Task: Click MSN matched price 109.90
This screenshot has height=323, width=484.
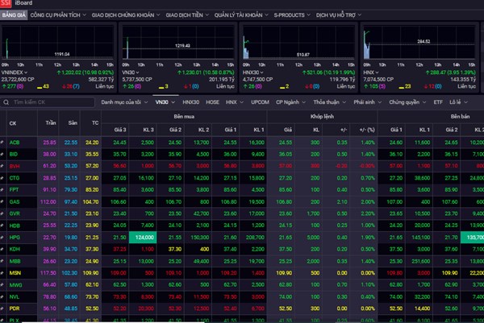Action: [x=286, y=273]
